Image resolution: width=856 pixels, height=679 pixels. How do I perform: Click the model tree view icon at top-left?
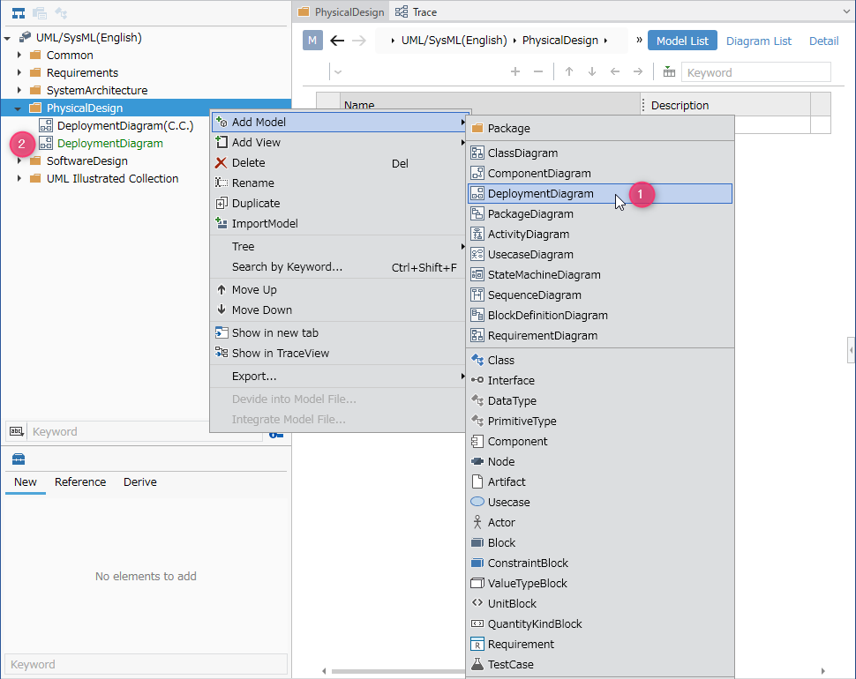[19, 13]
